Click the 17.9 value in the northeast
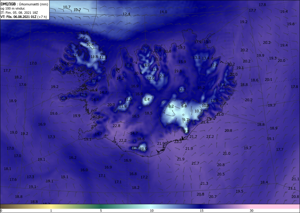 coord(198,42)
